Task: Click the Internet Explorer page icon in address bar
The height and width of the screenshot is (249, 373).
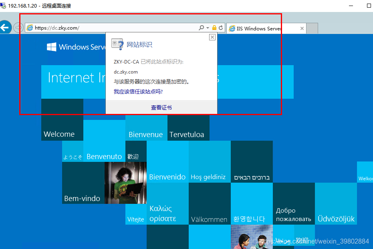Action: tap(30, 28)
